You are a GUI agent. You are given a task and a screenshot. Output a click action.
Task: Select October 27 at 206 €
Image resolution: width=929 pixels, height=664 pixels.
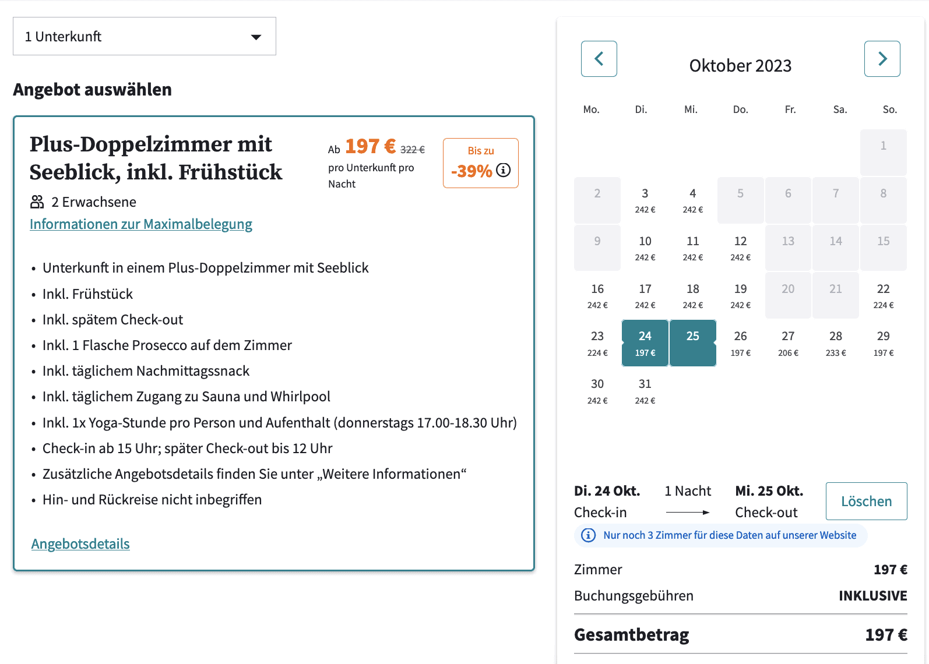pyautogui.click(x=788, y=342)
